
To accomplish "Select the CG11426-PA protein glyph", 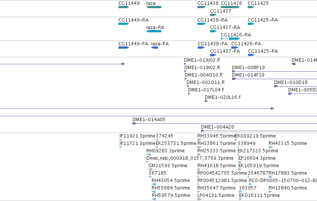I will [x=235, y=48].
